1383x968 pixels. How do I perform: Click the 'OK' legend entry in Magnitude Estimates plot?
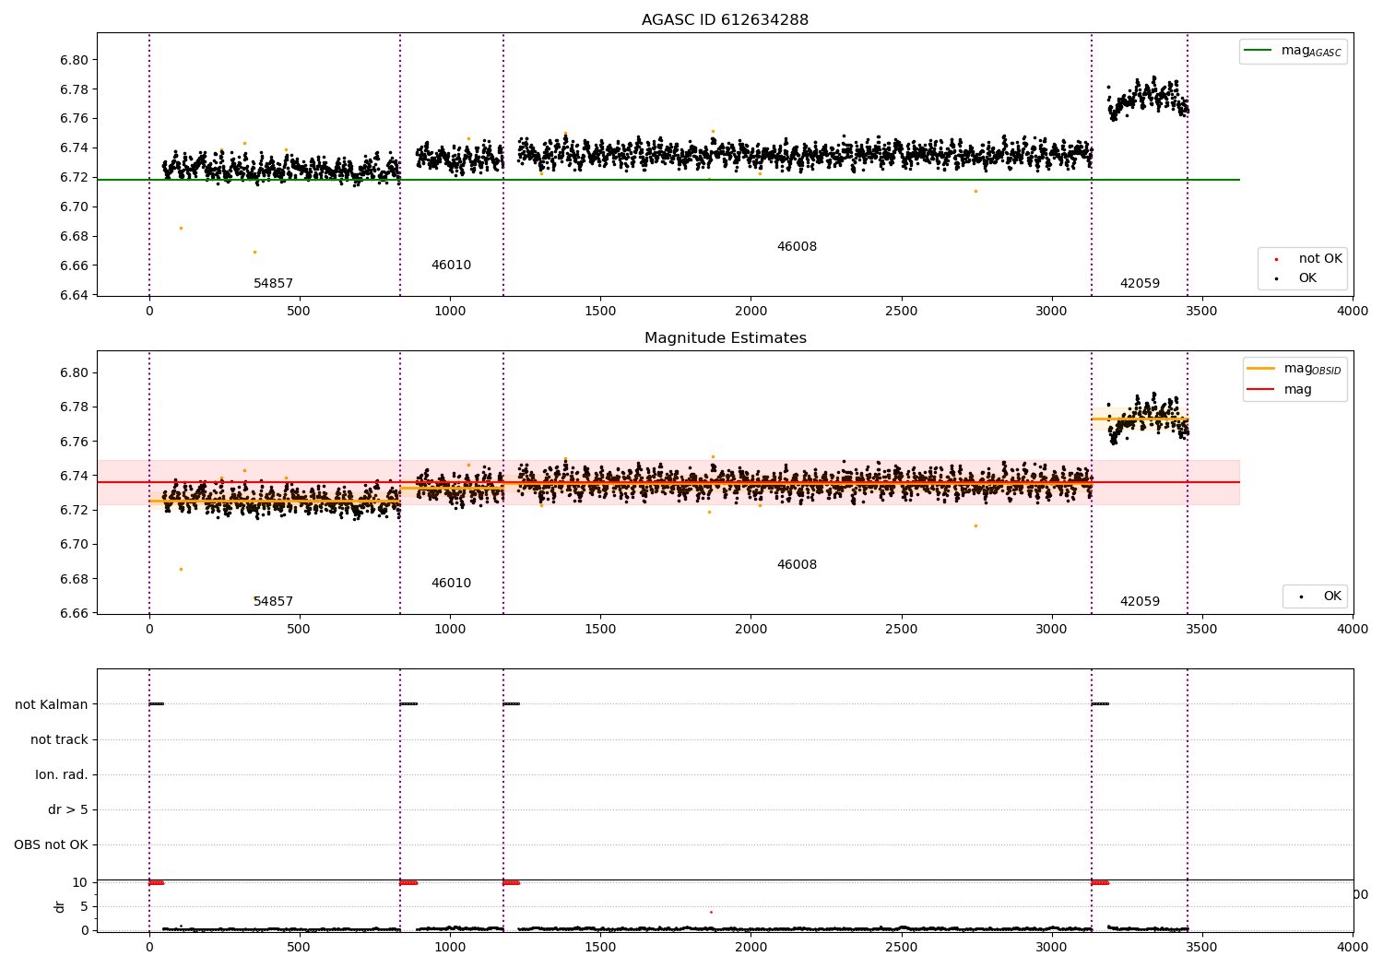tap(1321, 596)
